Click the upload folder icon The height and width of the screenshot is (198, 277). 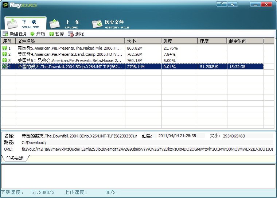[54, 24]
